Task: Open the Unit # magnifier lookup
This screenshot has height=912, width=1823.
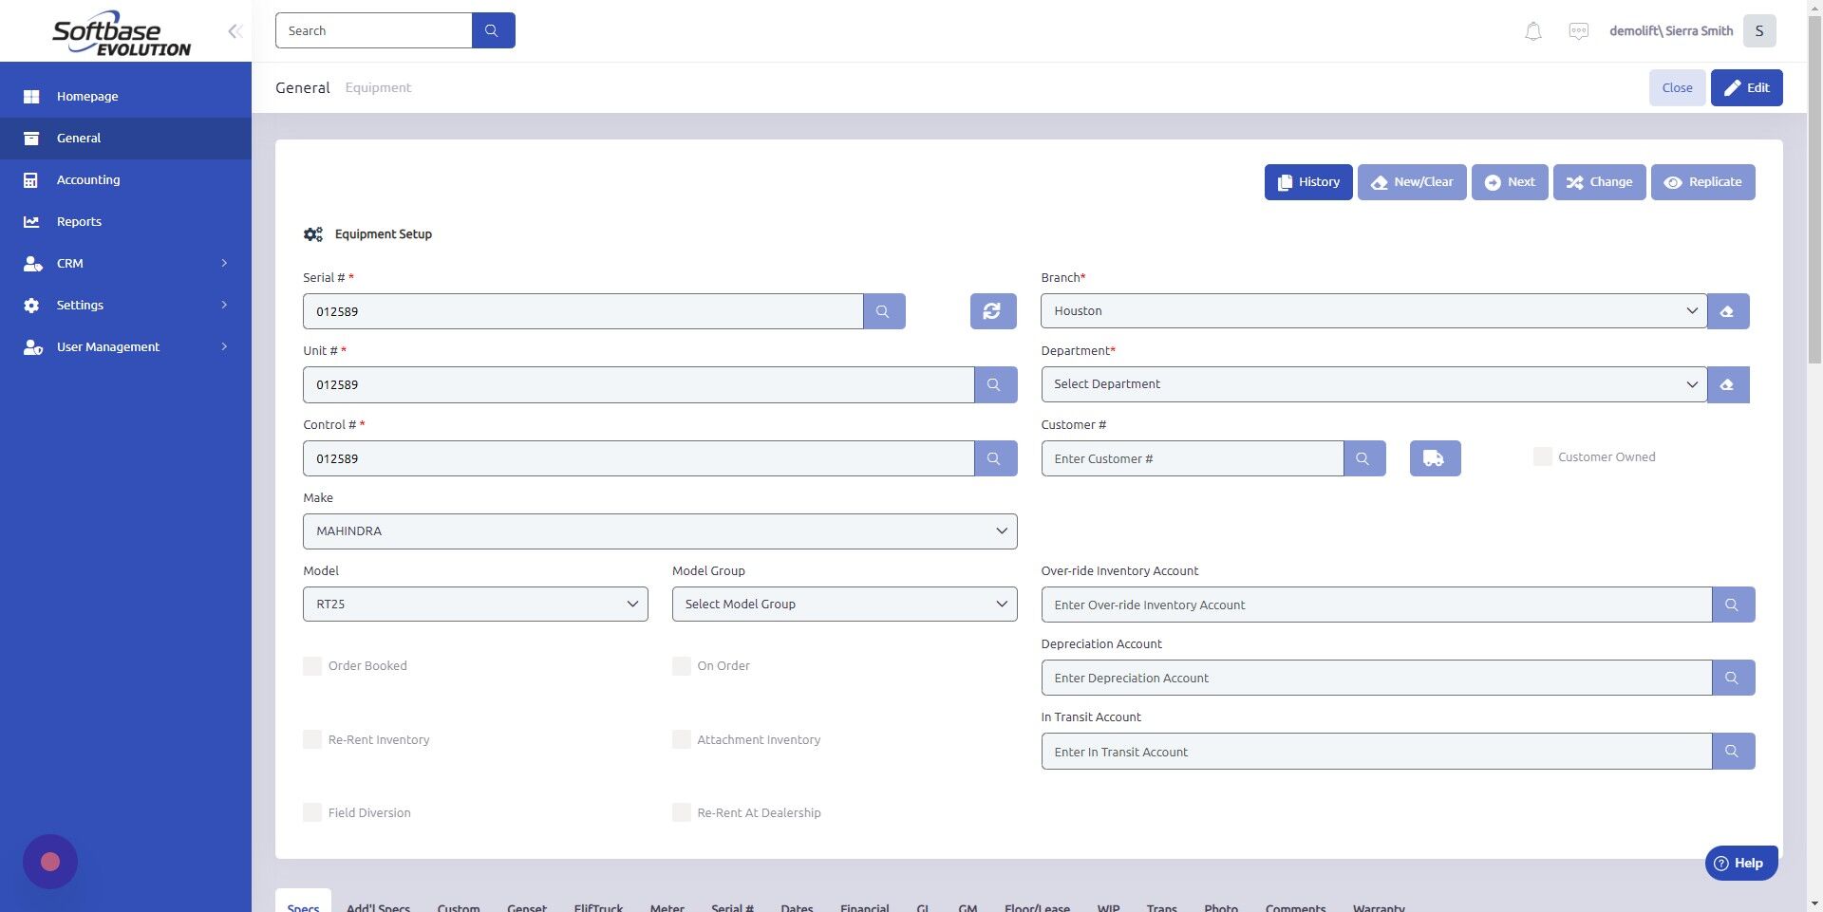Action: point(994,384)
